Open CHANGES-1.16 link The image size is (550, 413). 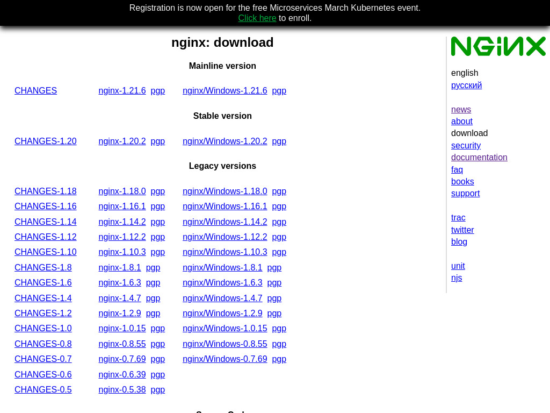tap(45, 206)
